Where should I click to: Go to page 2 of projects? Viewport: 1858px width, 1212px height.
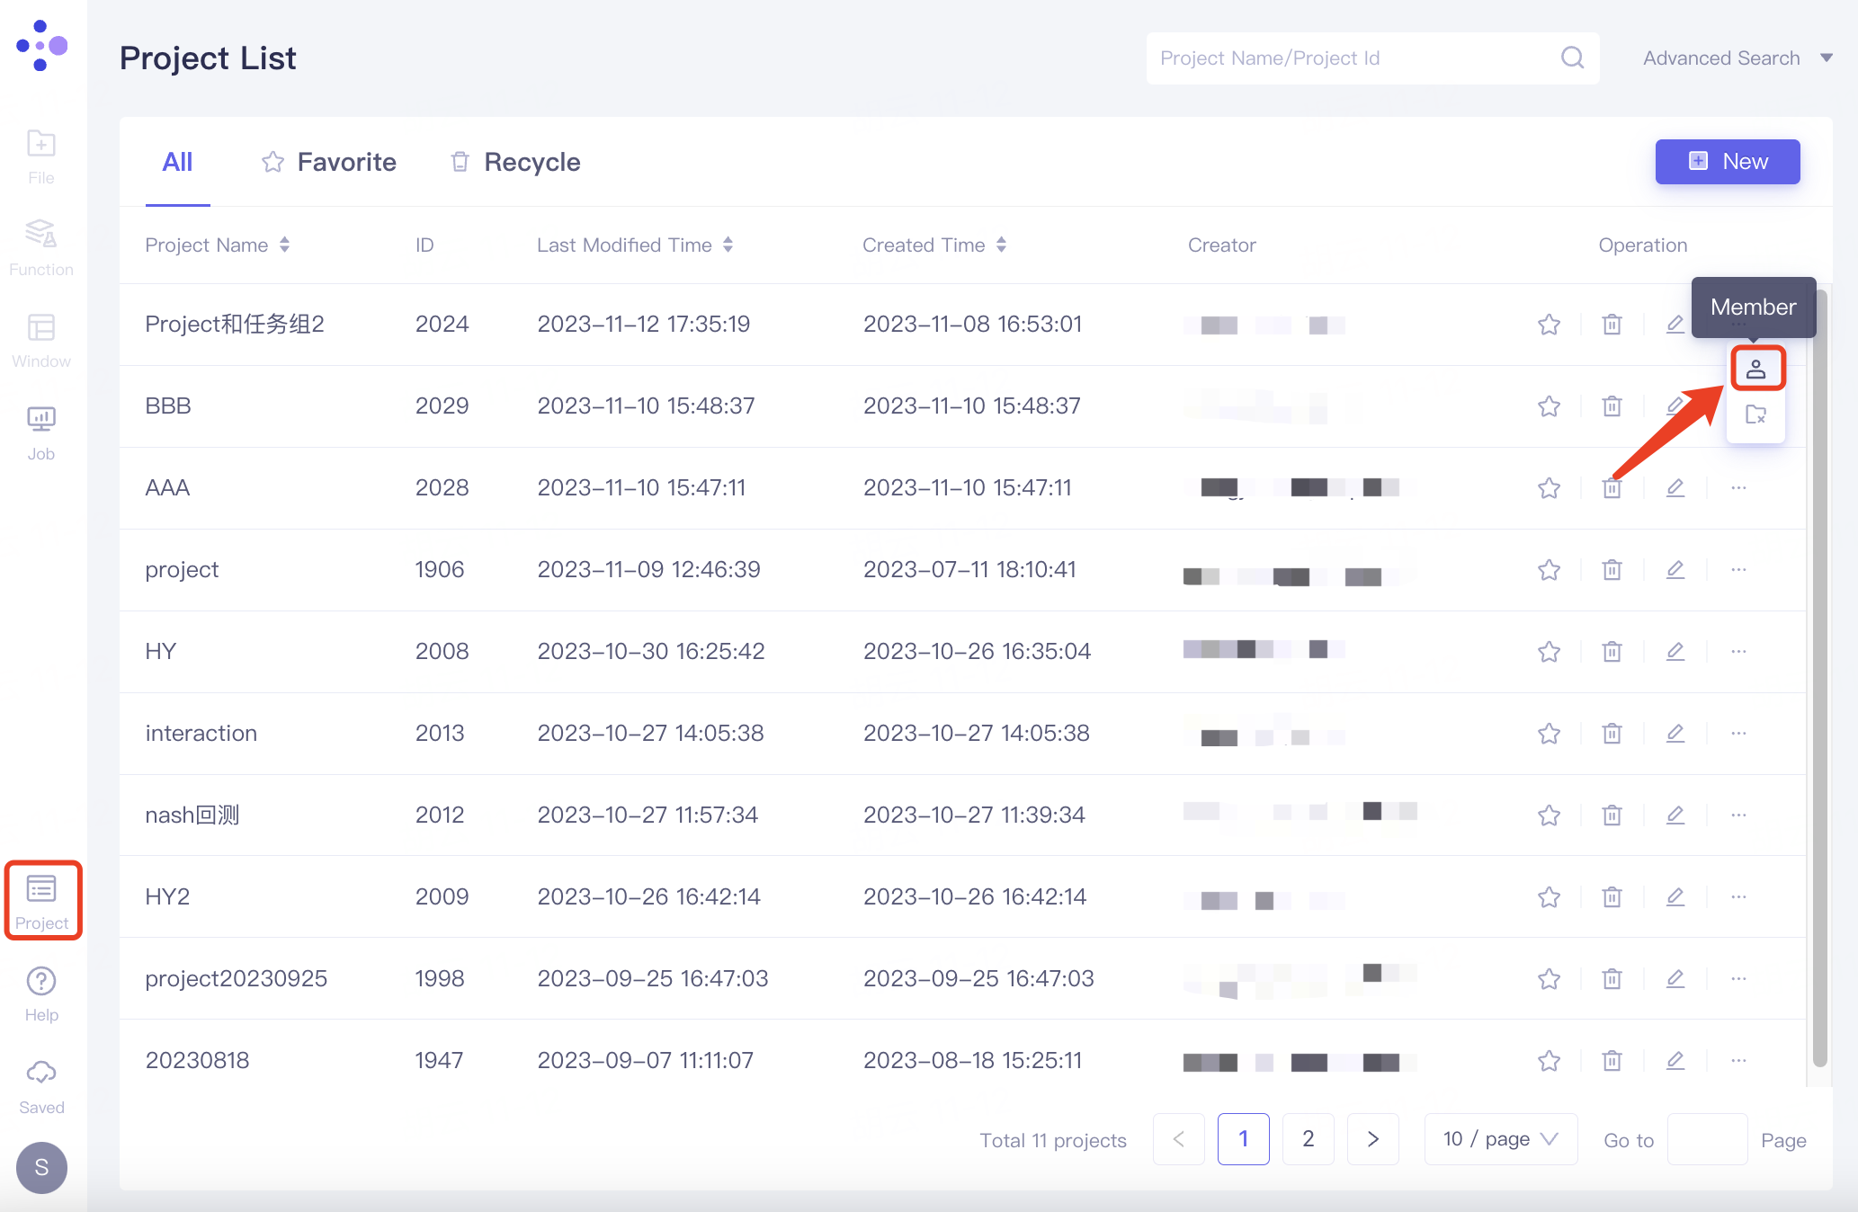(x=1308, y=1139)
